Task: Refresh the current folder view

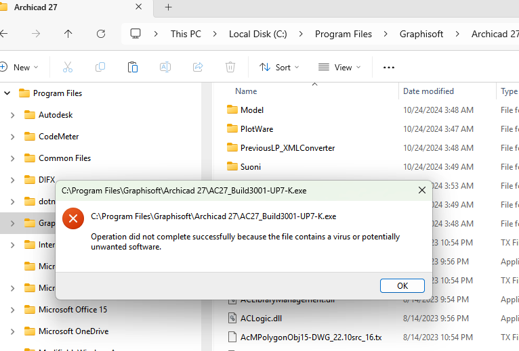Action: pos(101,34)
